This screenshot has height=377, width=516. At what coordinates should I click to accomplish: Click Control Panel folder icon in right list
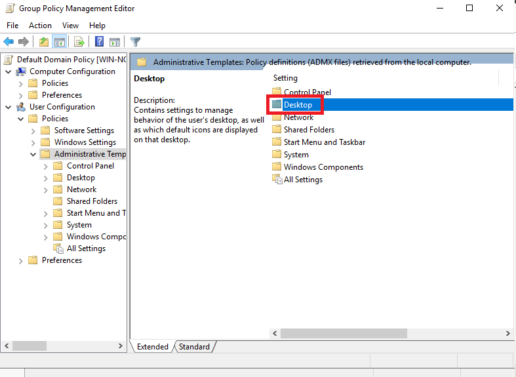click(277, 91)
